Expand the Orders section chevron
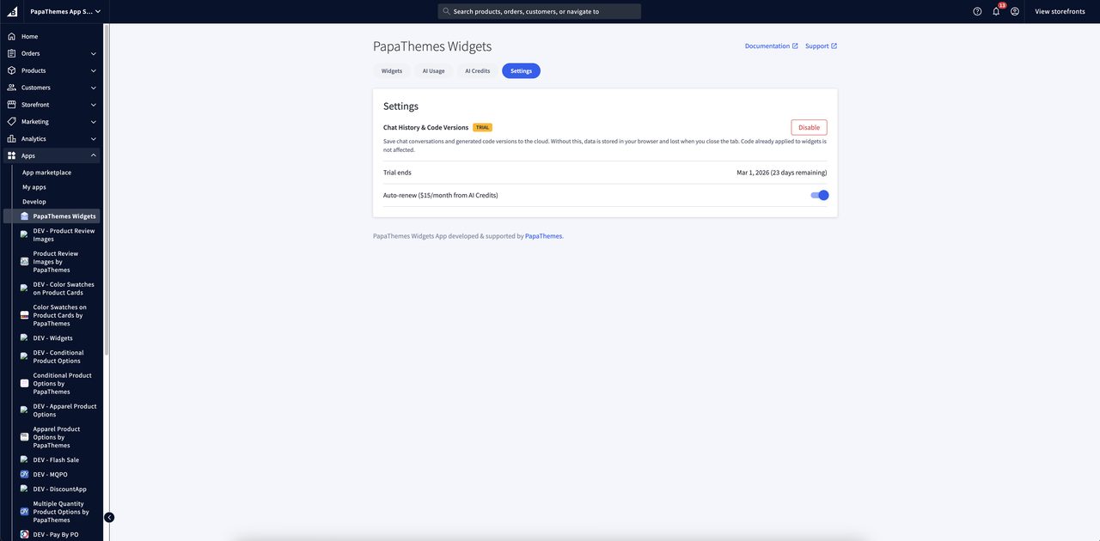This screenshot has width=1100, height=541. (x=93, y=52)
